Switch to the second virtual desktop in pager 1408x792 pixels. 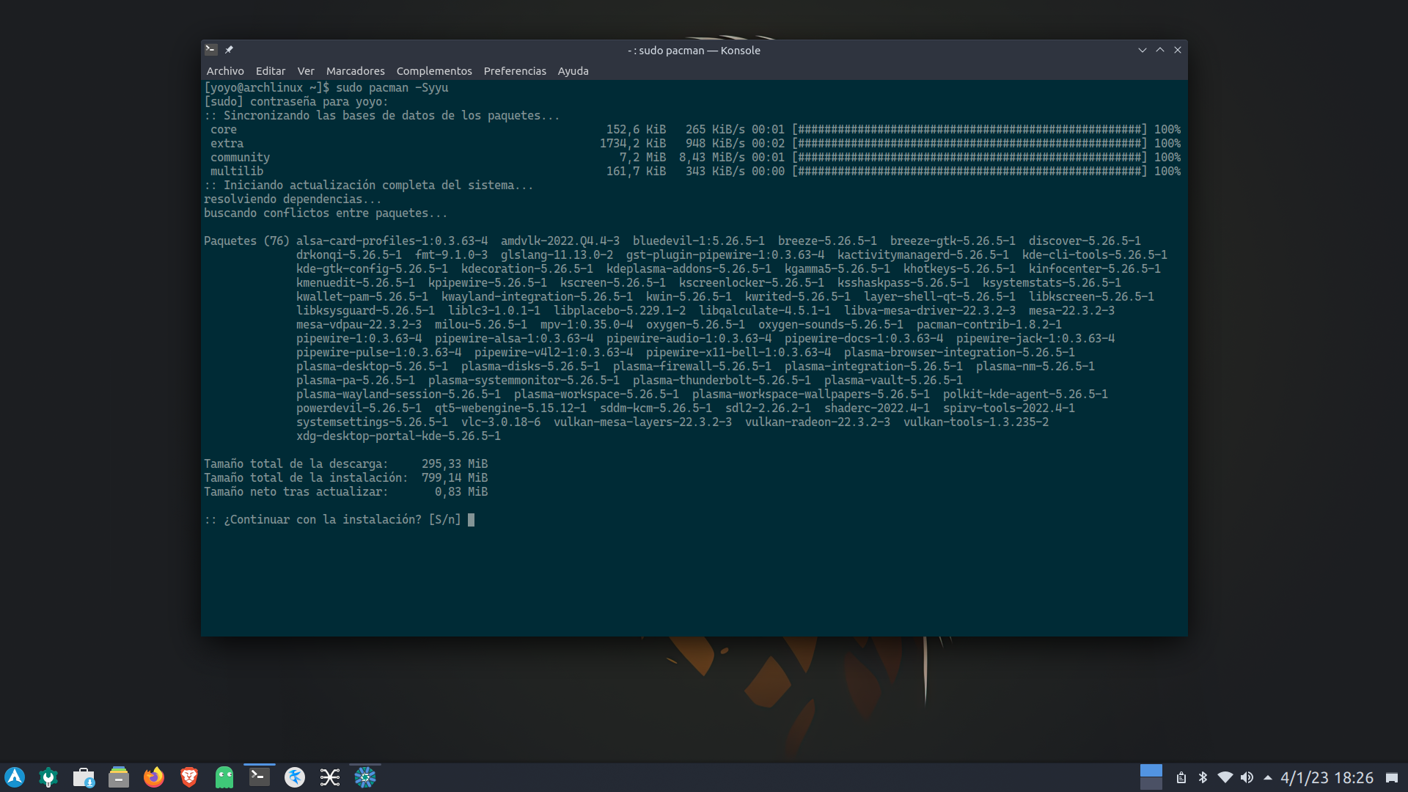point(1151,784)
